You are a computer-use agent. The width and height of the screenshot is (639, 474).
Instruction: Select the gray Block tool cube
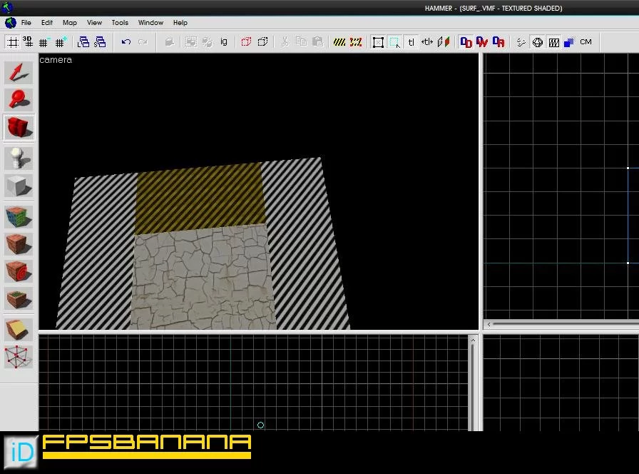[x=19, y=186]
